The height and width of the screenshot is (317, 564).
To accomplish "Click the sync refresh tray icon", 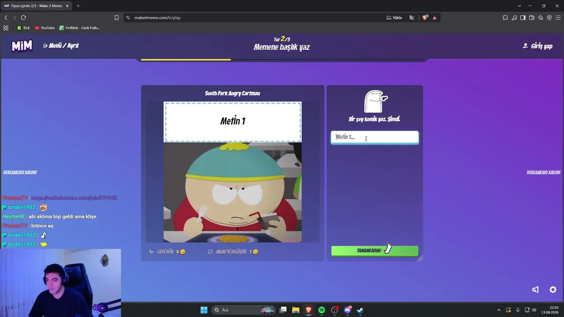I will tap(508, 310).
